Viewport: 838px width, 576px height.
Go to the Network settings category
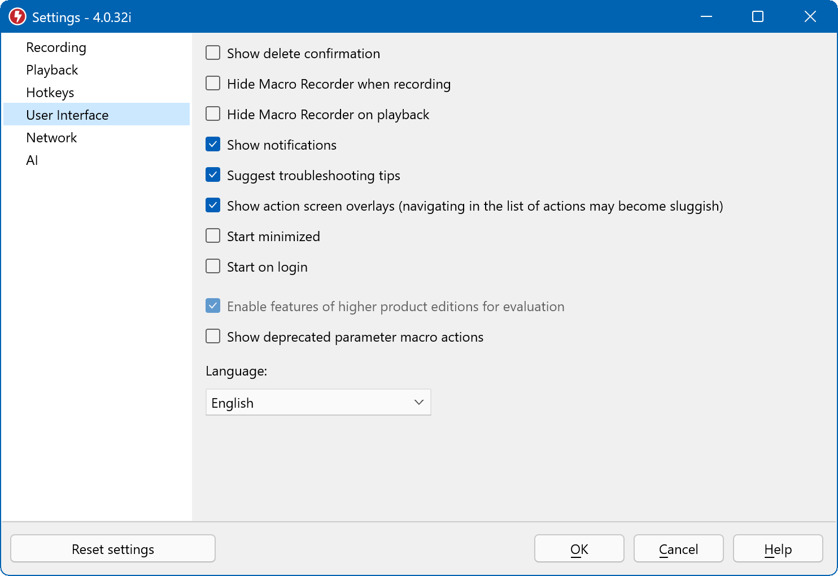pos(51,138)
